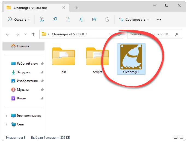Screen dimensions: 187x142
Task: Share the selected file icon
Action: 94,19
